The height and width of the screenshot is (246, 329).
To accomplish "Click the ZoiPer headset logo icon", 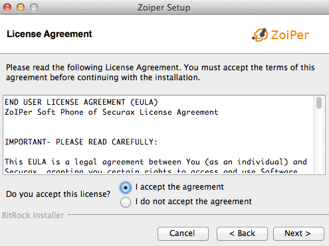I will click(260, 34).
